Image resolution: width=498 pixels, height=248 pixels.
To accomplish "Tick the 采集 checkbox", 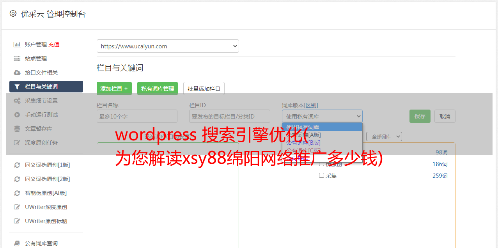I will coord(322,175).
